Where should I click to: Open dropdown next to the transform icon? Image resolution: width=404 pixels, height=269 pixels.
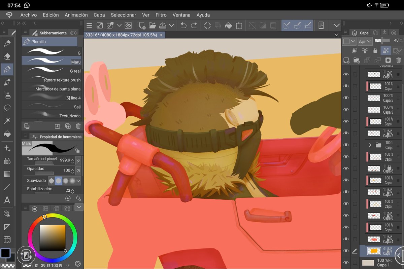(x=119, y=25)
